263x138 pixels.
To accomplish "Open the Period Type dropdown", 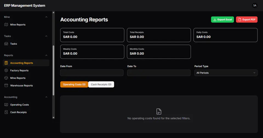I will [226, 73].
